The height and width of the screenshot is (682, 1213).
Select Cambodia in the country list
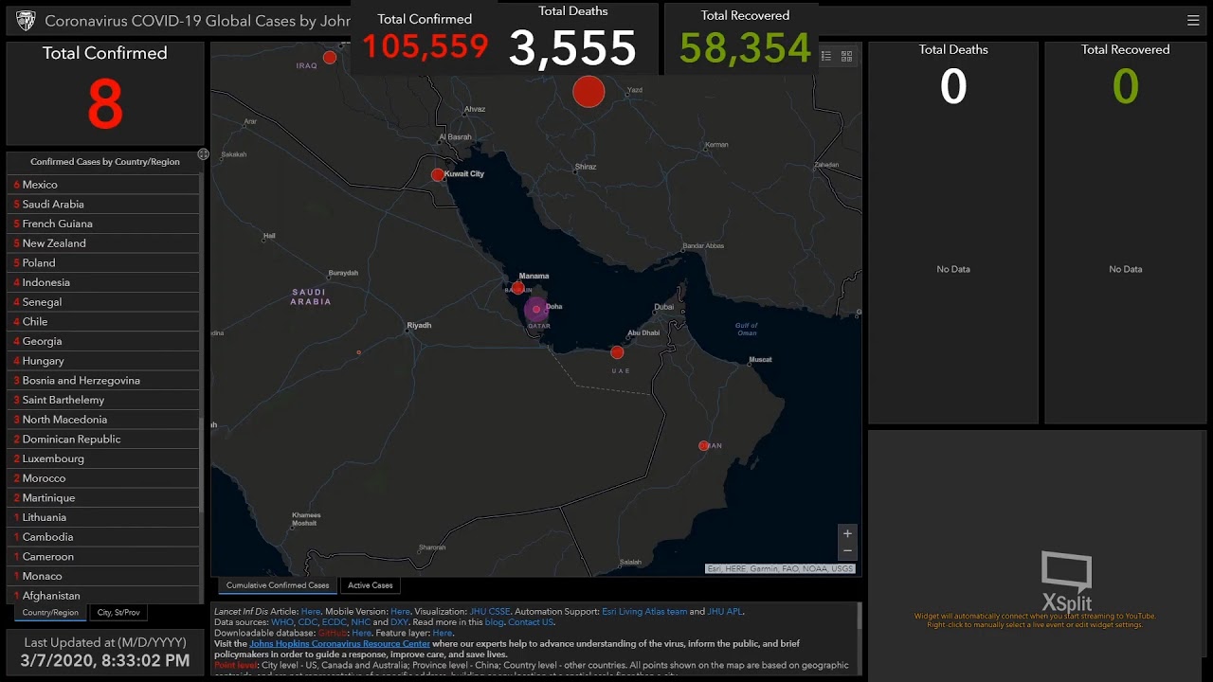click(104, 537)
